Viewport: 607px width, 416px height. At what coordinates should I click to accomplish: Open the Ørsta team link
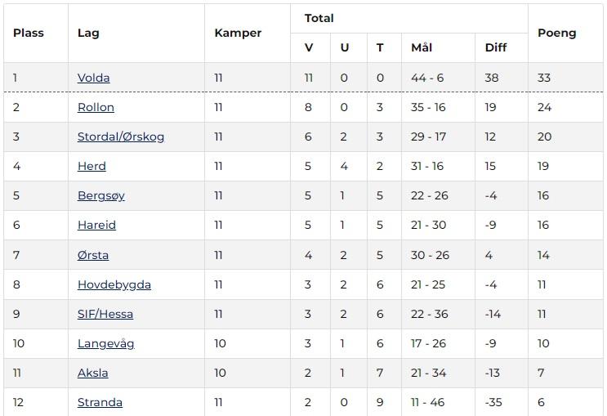pyautogui.click(x=92, y=255)
